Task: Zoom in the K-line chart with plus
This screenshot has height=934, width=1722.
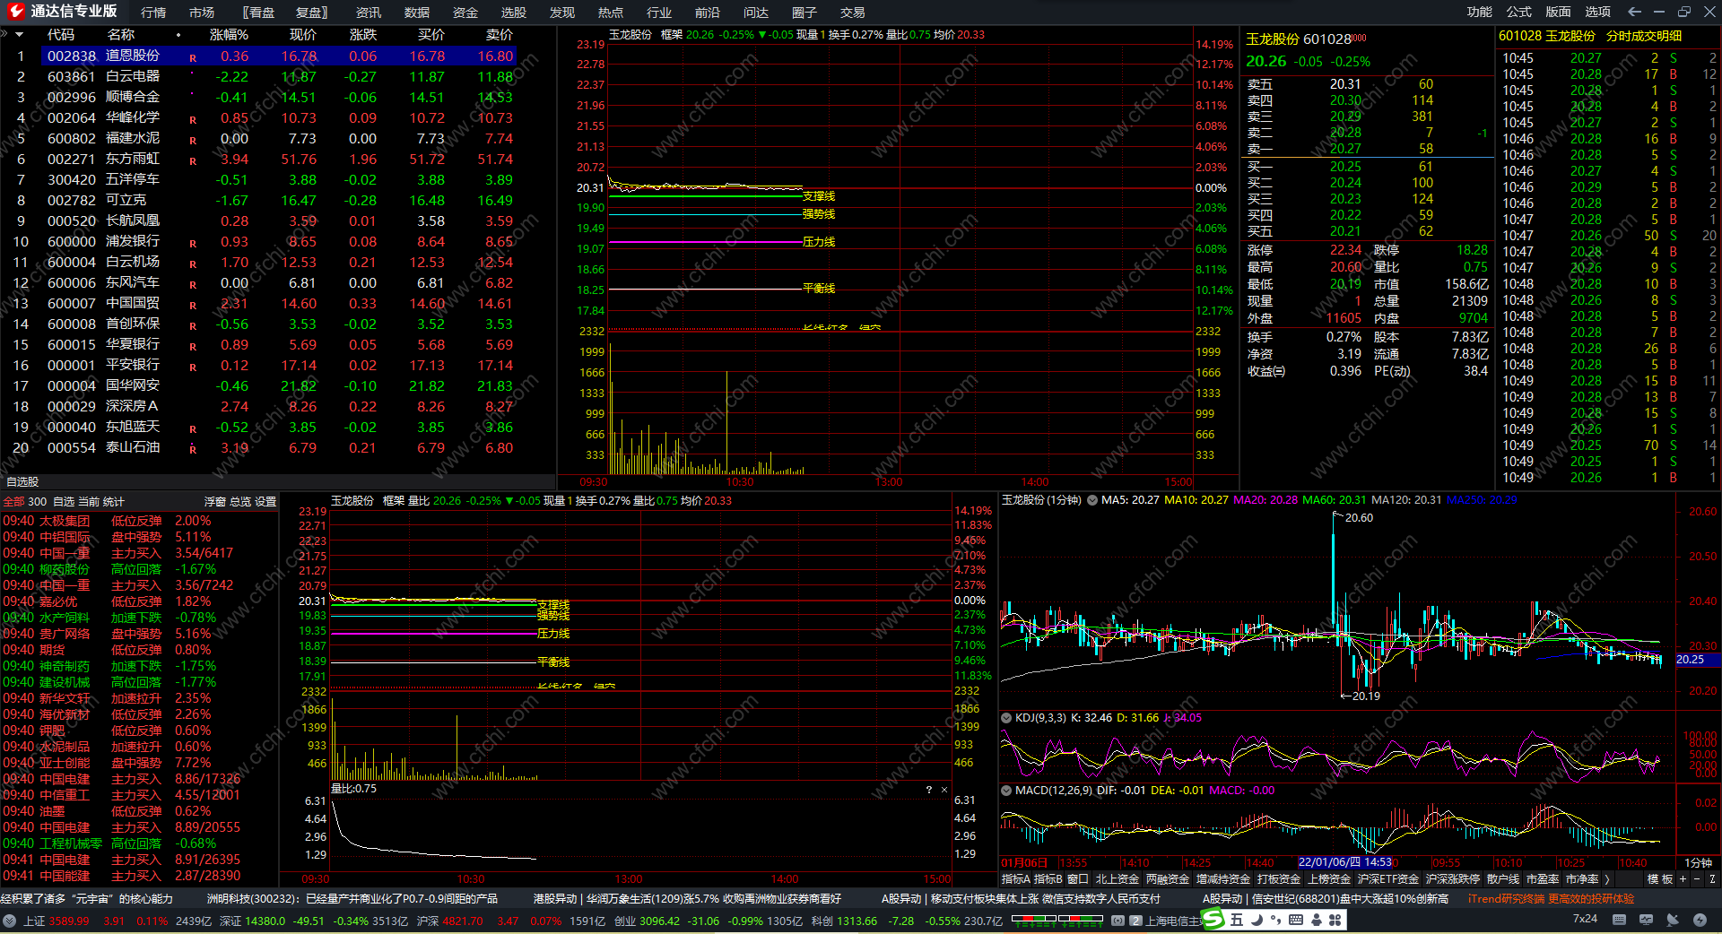Action: 1683,879
